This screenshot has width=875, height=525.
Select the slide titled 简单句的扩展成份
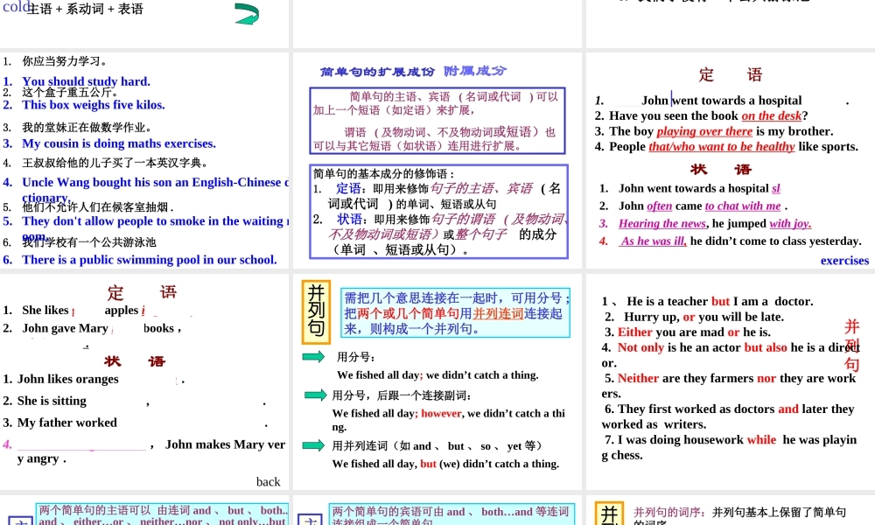click(x=437, y=160)
